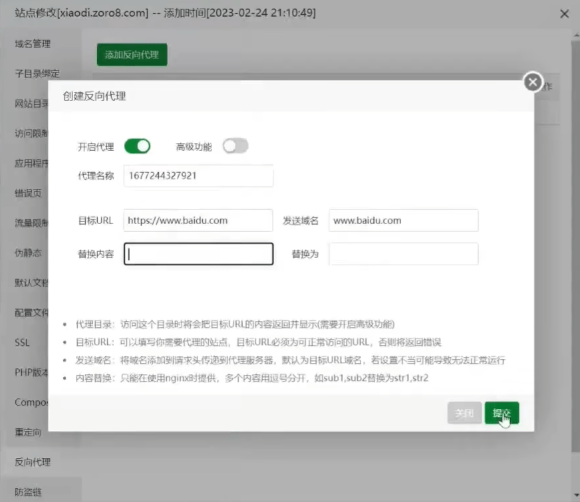Click the 代理目录 help text line
580x502 pixels.
pos(235,324)
